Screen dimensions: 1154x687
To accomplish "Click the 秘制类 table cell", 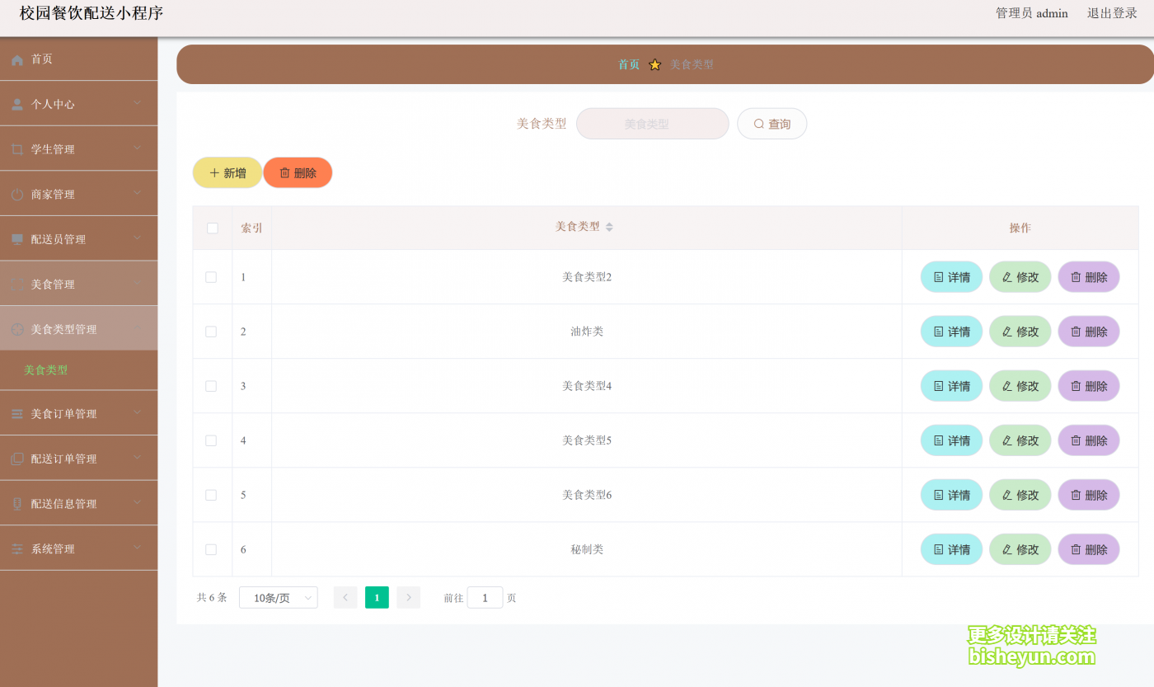I will click(x=587, y=549).
